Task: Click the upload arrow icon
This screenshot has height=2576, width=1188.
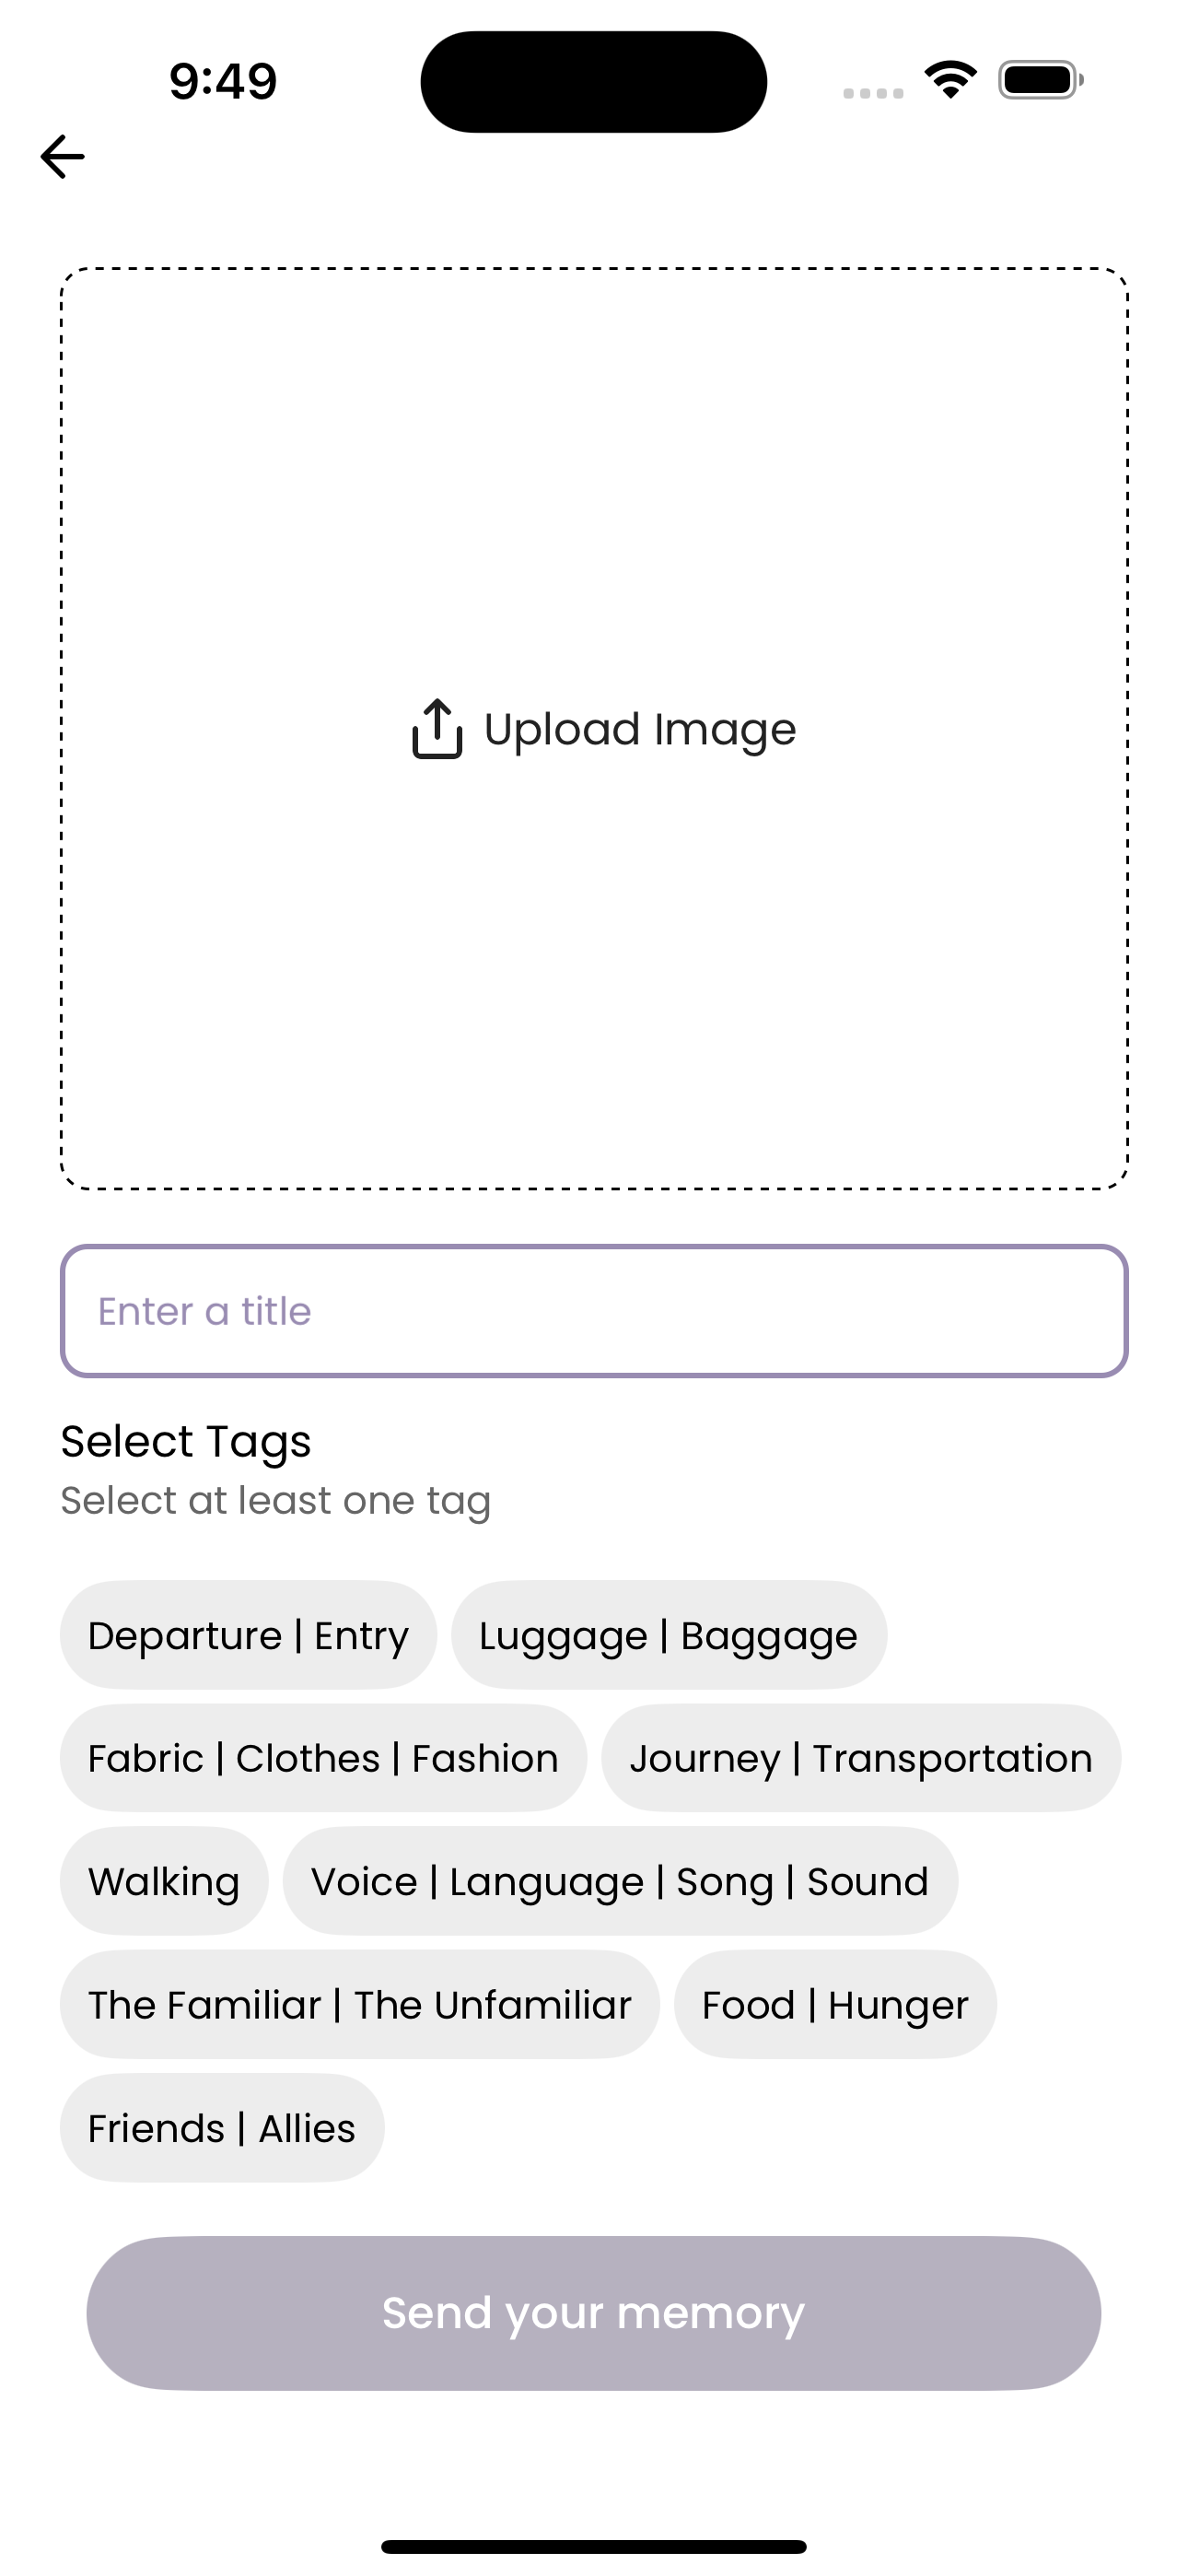Action: [x=437, y=729]
